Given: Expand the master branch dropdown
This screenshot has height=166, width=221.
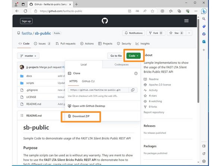Looking at the screenshot, I should coord(28,56).
